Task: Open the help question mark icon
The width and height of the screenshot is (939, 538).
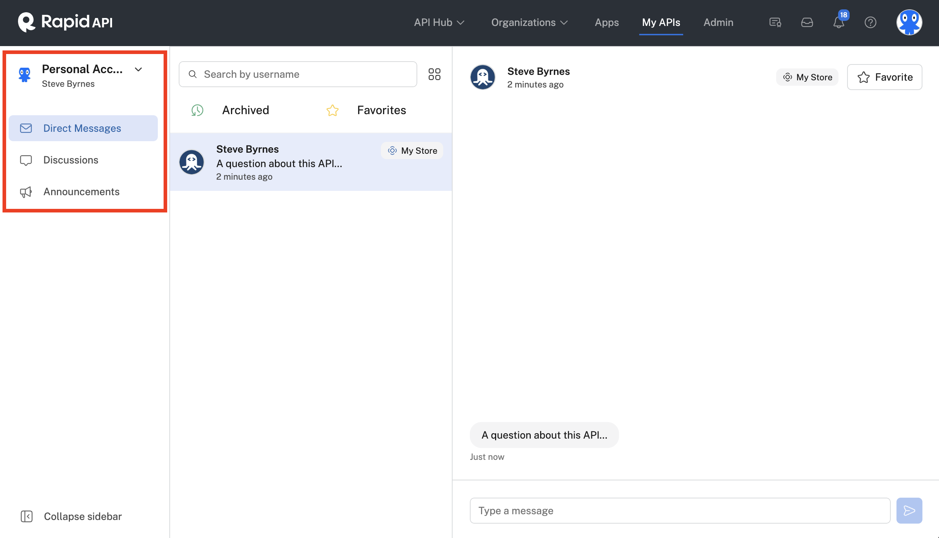Action: pos(870,23)
